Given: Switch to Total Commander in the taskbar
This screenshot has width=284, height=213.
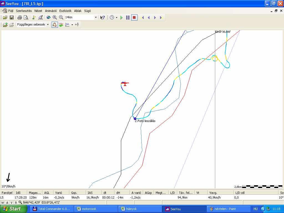Looking at the screenshot, I should [x=52, y=209].
